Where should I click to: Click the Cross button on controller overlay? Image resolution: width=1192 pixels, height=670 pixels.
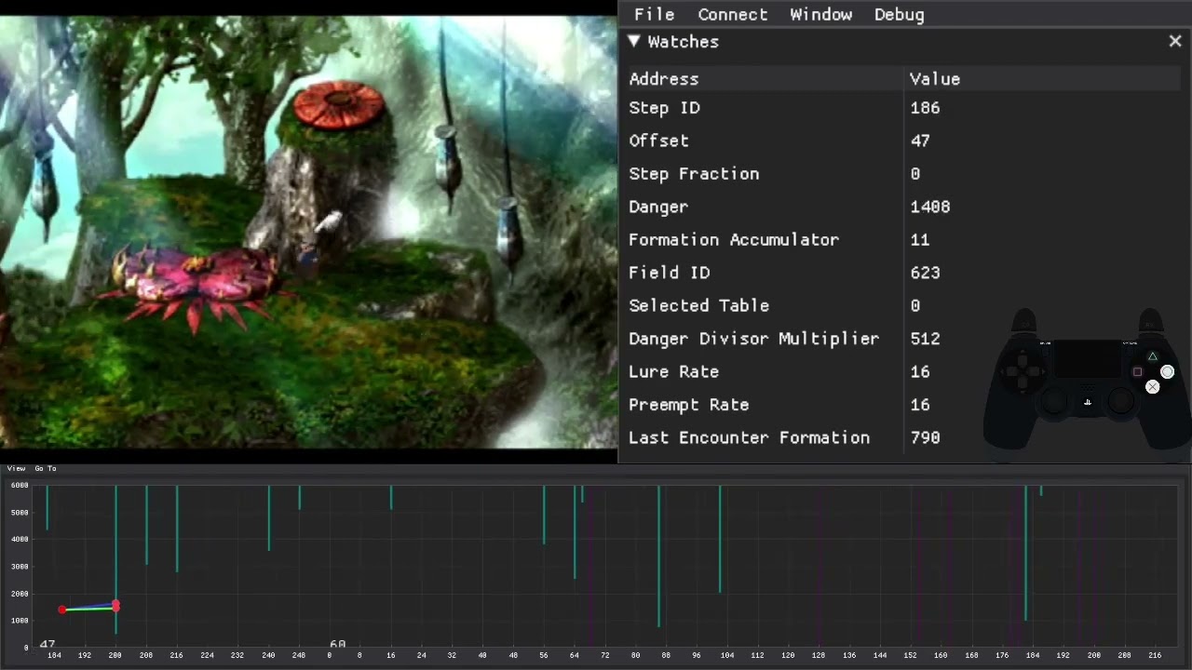pos(1152,386)
